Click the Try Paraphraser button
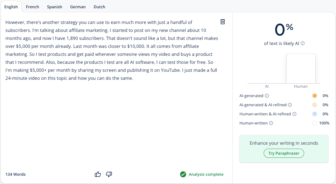Screen dimensions: 336x184 [x=284, y=153]
